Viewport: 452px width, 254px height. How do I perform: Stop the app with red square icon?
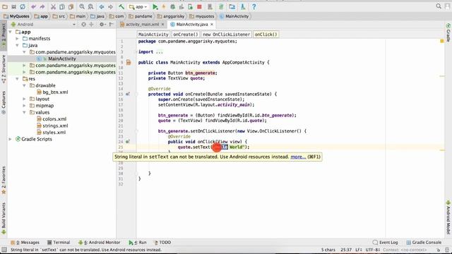point(199,6)
